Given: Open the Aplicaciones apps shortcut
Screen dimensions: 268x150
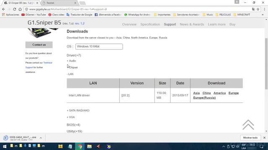Looking at the screenshot, I should click(10, 15).
